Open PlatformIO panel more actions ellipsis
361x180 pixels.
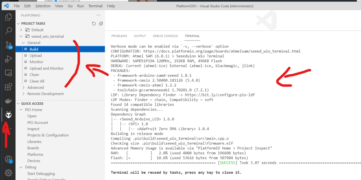[98, 15]
